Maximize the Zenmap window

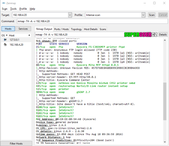point(154,3)
